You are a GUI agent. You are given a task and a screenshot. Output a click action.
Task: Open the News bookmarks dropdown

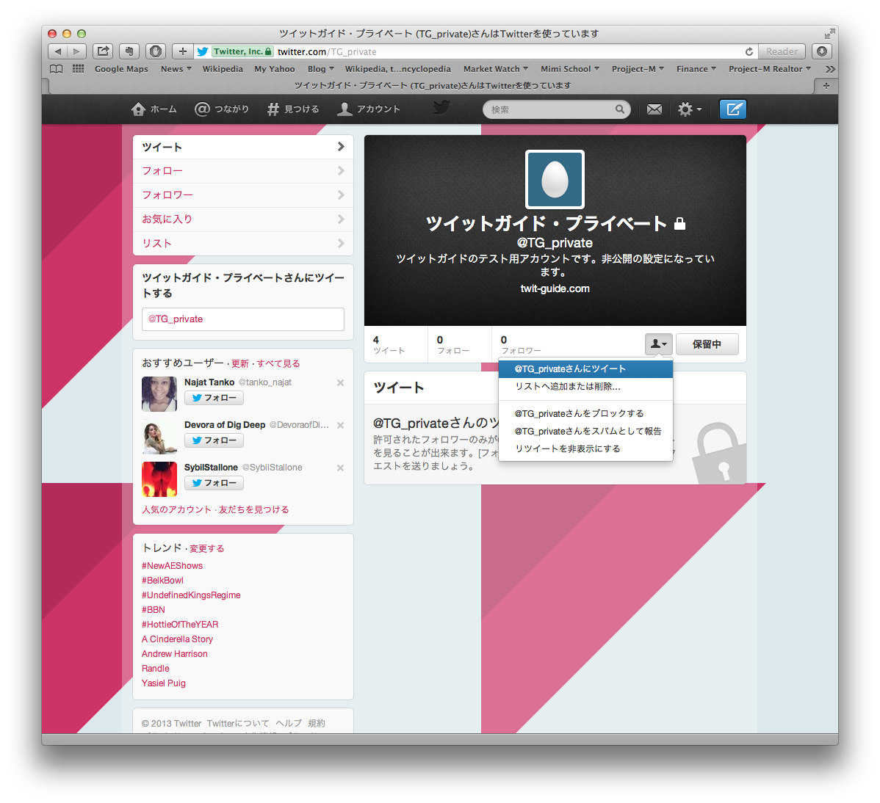click(x=176, y=69)
